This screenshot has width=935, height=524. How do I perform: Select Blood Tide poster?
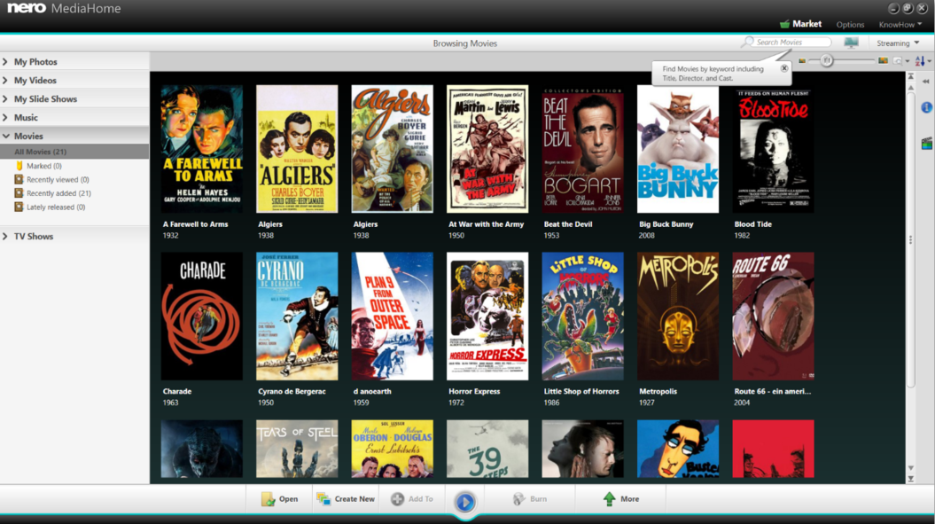point(774,149)
